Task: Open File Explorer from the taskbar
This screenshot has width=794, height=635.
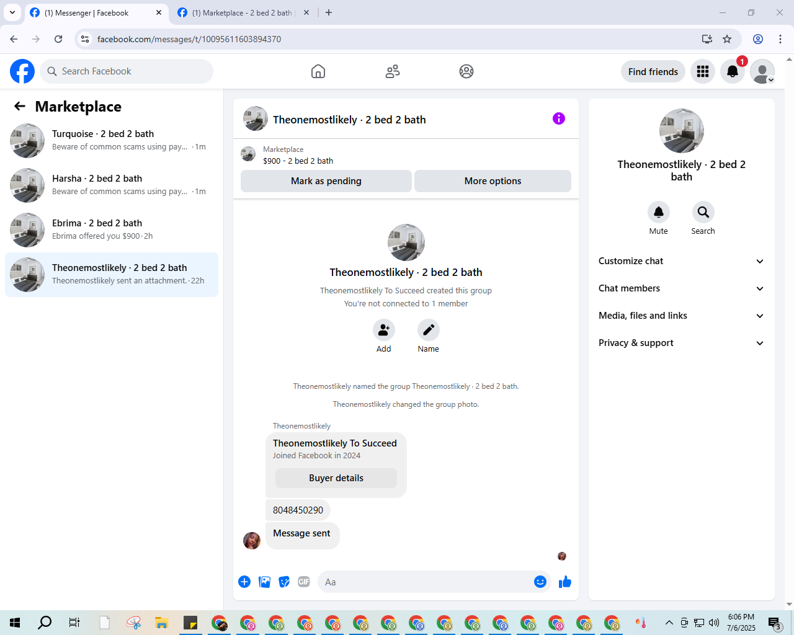Action: pos(162,623)
